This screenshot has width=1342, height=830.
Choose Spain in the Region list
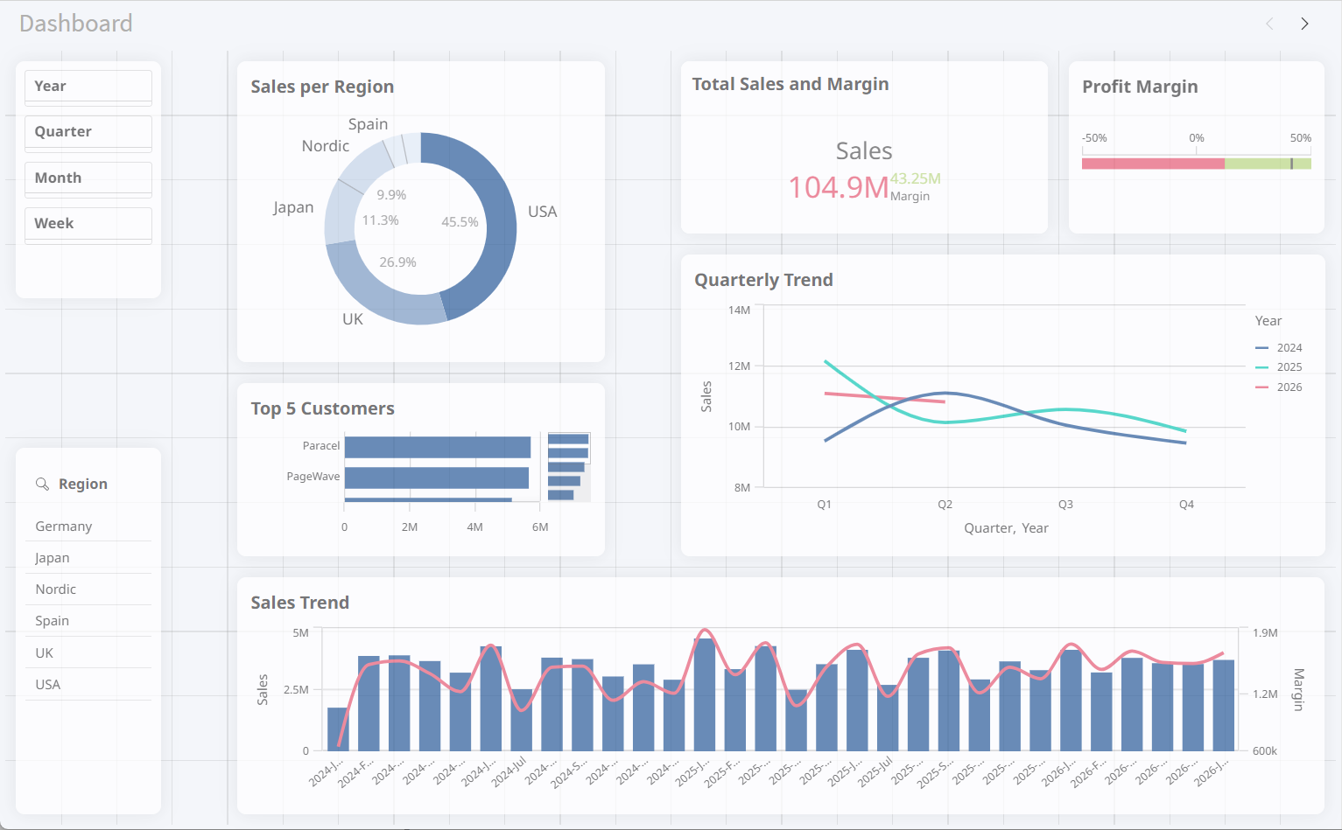tap(88, 621)
